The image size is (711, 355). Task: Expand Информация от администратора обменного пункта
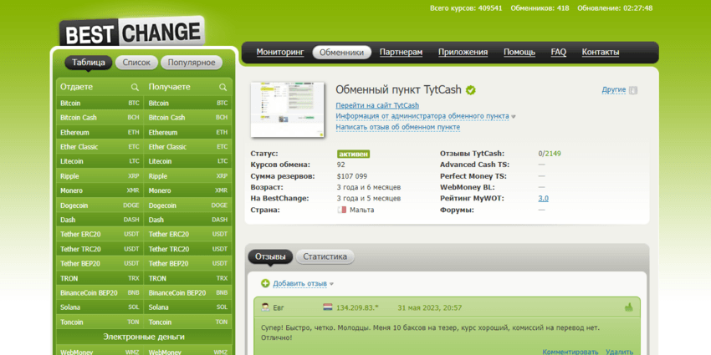[x=424, y=116]
